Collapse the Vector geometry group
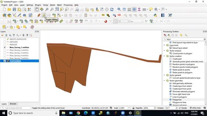Image resolution: width=207 pixels, height=116 pixels. coord(165,81)
